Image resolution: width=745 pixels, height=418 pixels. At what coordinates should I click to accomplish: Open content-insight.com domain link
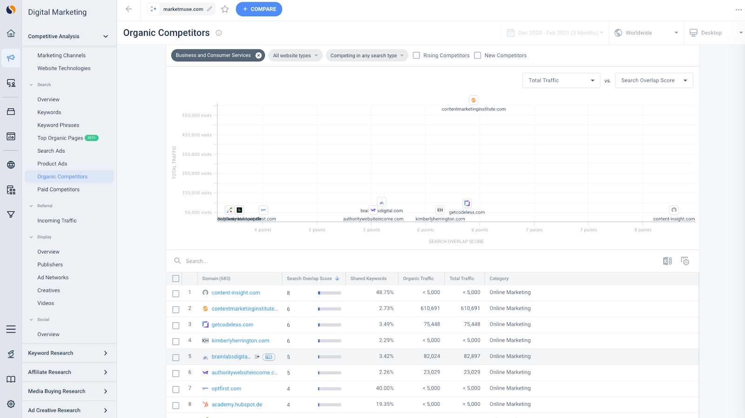click(x=236, y=293)
